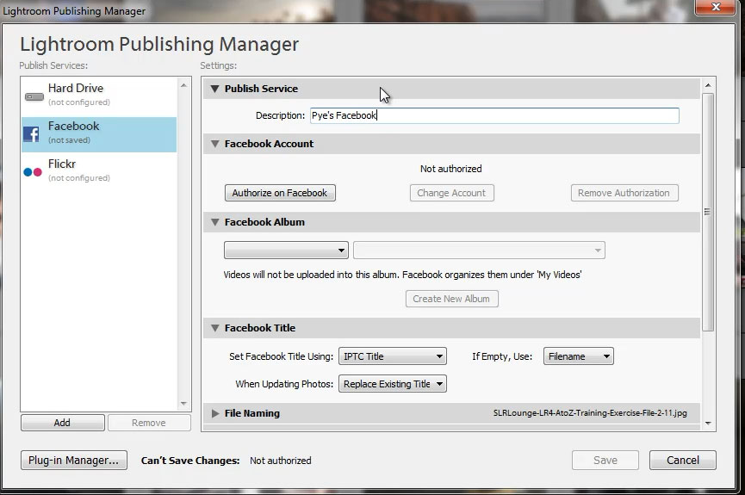Screen dimensions: 745x495
Task: Click the services list scroll up arrow
Action: pos(183,85)
